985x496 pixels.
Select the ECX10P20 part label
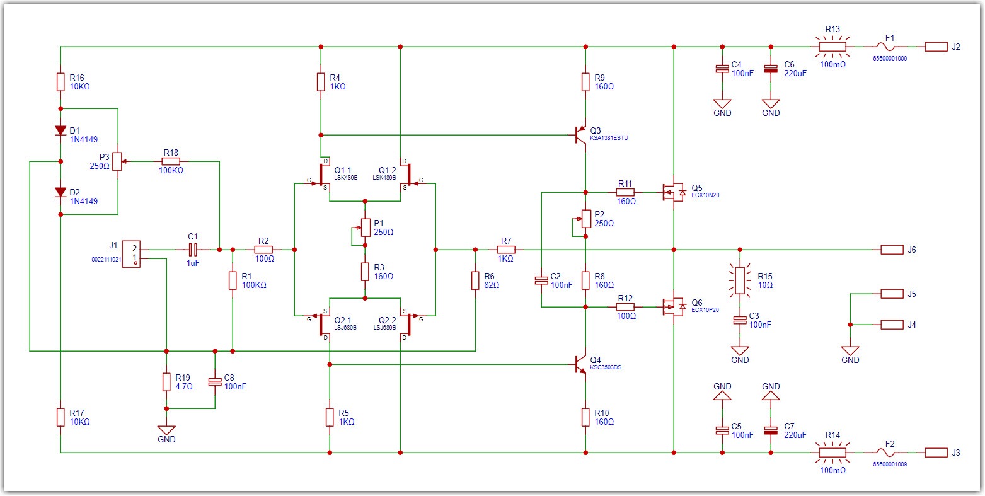click(705, 309)
